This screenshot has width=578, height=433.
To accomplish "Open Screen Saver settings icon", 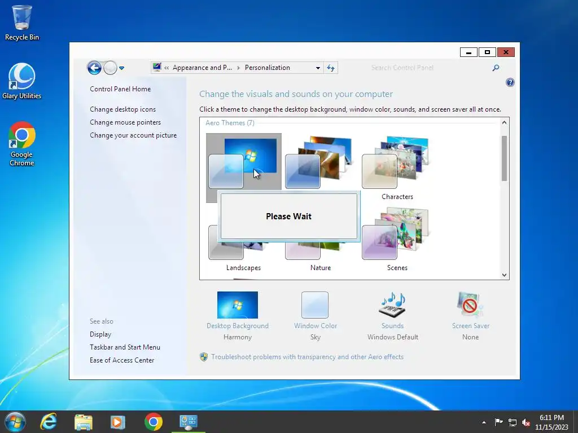I will click(470, 305).
